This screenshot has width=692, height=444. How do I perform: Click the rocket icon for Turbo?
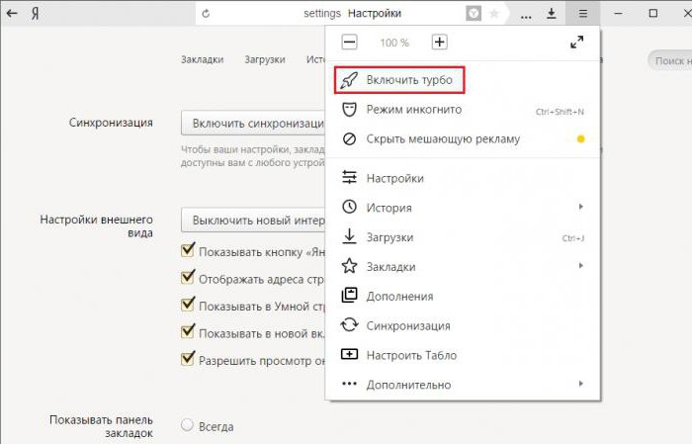point(349,80)
